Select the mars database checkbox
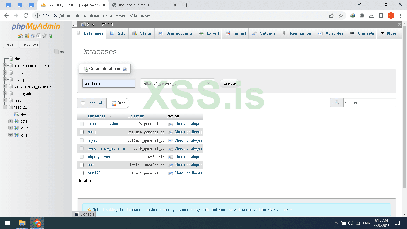This screenshot has height=229, width=407. coord(82,132)
